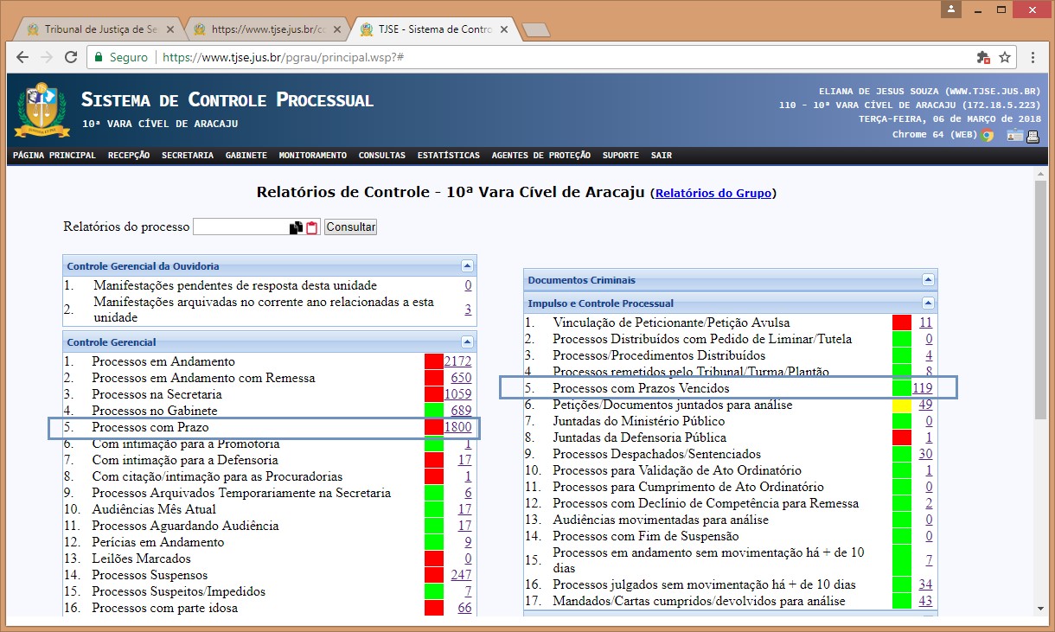Click the blocked plugin icon in the address bar
The image size is (1055, 632).
coord(982,57)
